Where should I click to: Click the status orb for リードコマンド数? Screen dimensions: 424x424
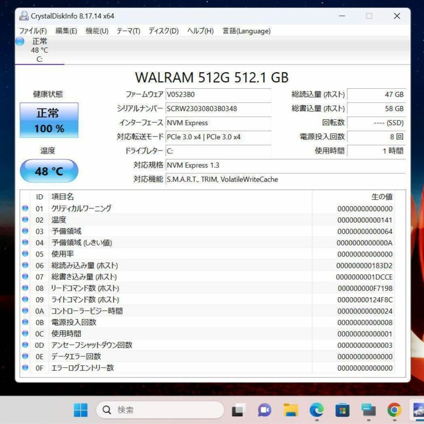coord(25,288)
